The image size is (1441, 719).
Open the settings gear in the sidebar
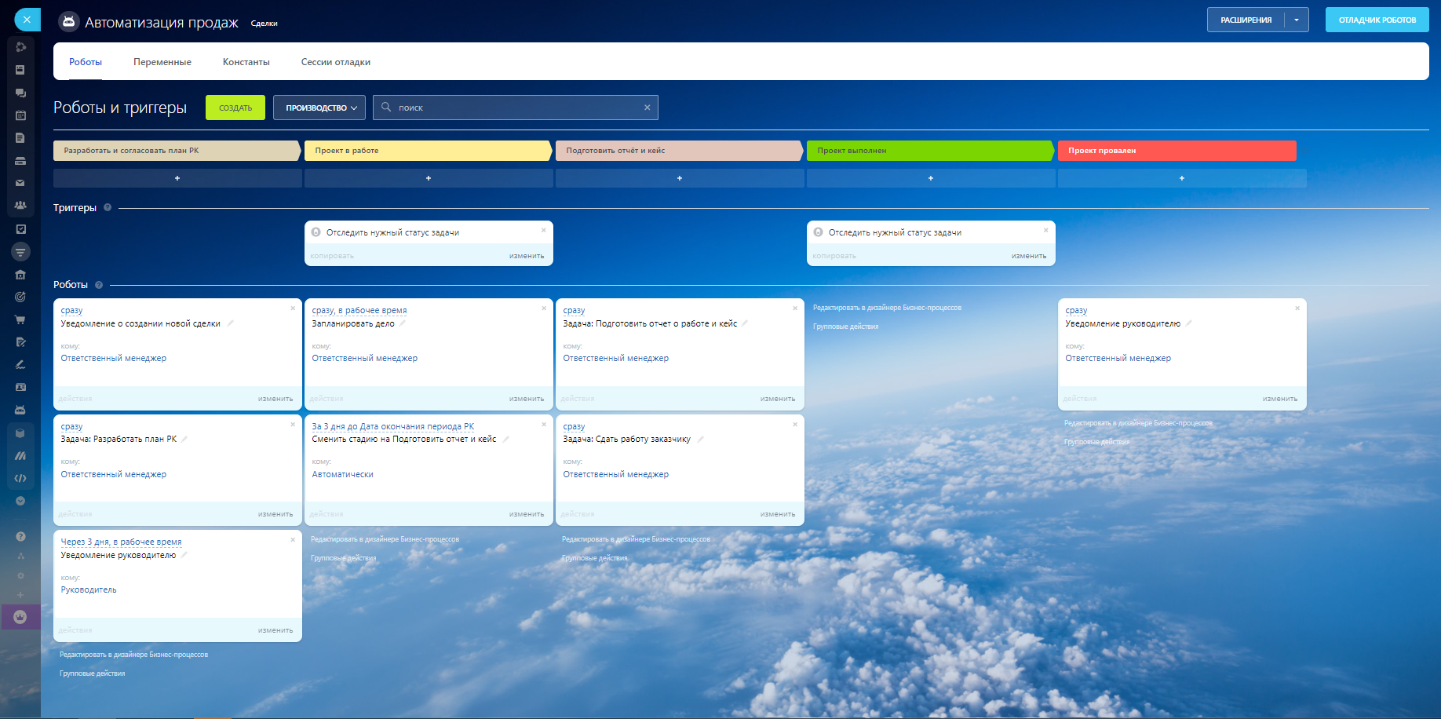(x=20, y=575)
